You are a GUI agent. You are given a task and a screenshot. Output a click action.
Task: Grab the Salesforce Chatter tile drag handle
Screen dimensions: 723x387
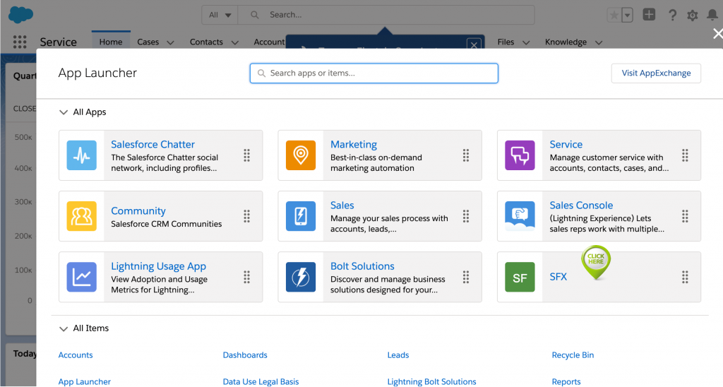246,155
